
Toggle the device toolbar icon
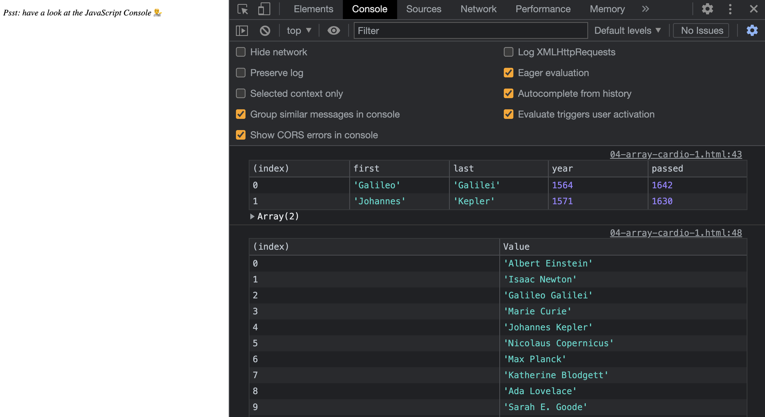[264, 9]
